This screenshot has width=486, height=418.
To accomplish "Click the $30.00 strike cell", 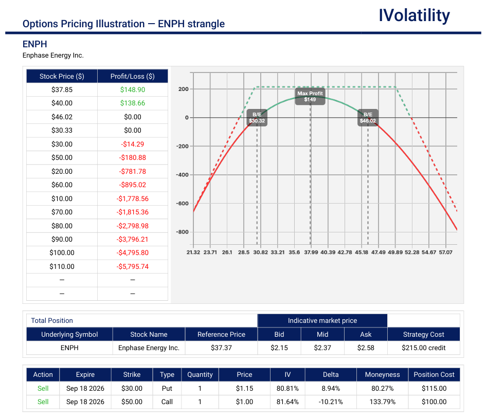I will click(132, 389).
